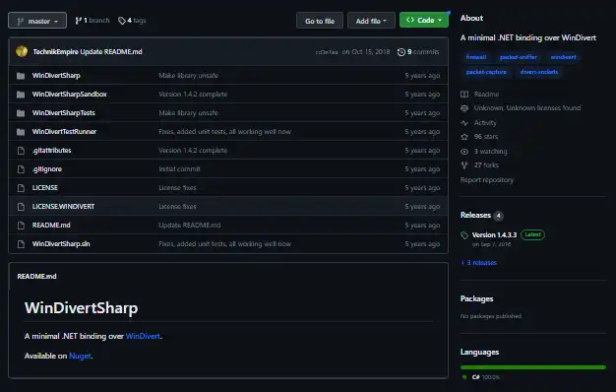Click the release tag icon

tap(464, 235)
